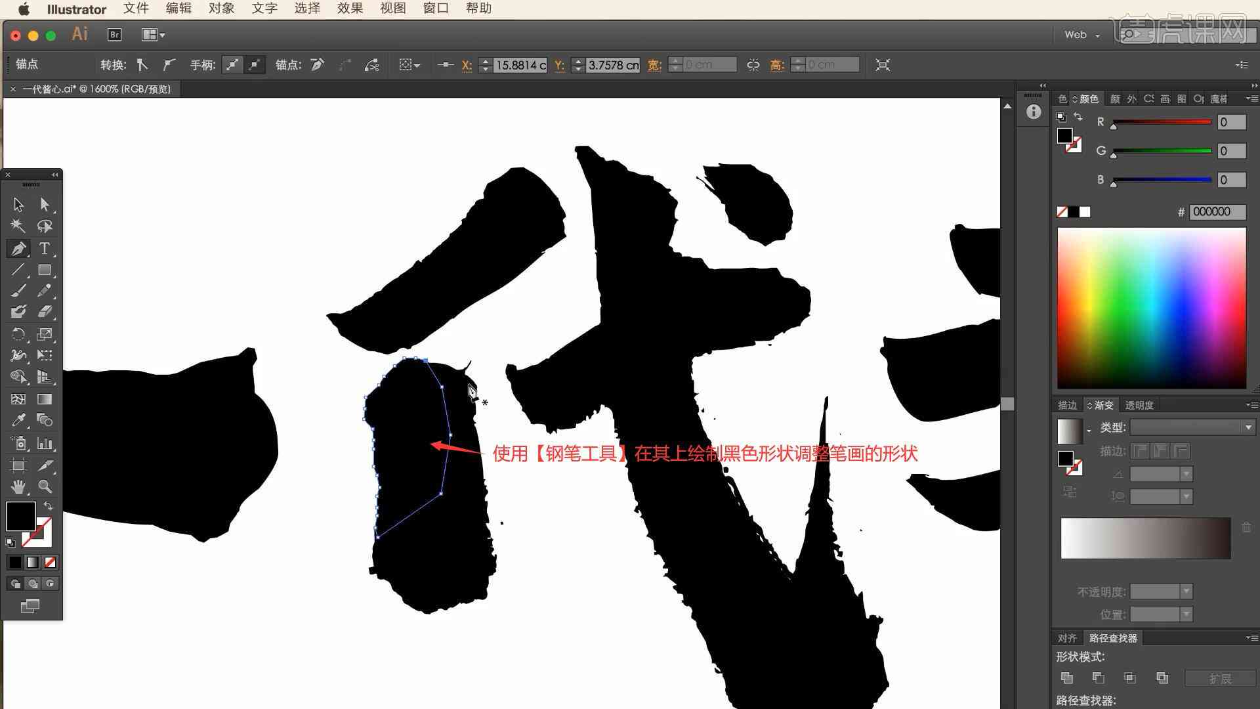Enable the symmetry anchor point option
Image resolution: width=1260 pixels, height=709 pixels.
[231, 65]
